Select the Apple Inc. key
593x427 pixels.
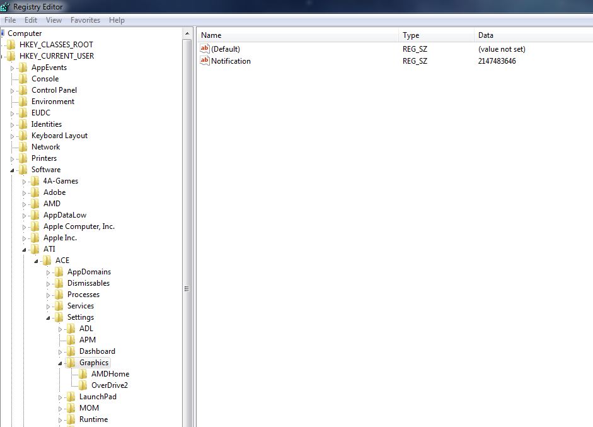60,238
